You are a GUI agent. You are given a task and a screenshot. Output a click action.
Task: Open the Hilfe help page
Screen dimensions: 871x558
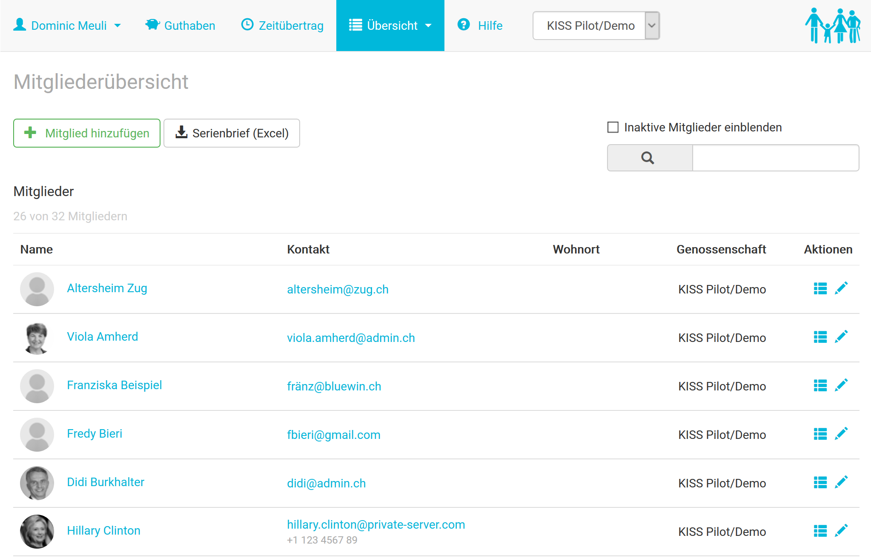pyautogui.click(x=480, y=26)
